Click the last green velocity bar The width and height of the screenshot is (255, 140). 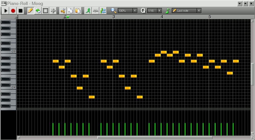(233, 129)
